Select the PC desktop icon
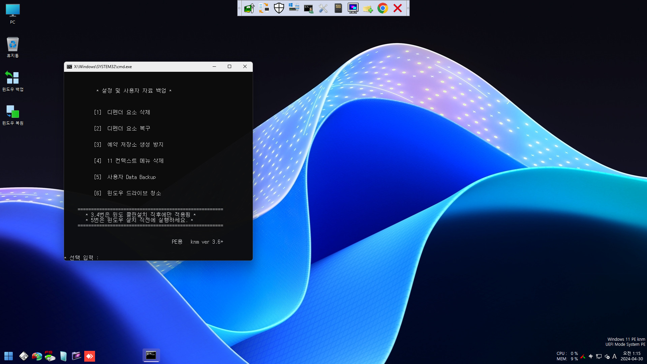Screen dimensions: 647x364 pyautogui.click(x=12, y=14)
